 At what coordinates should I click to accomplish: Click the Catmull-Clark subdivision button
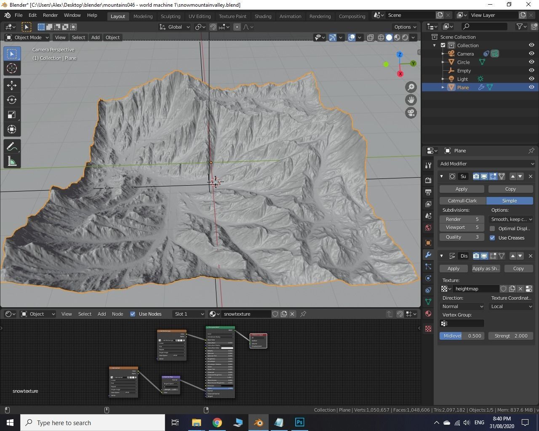point(462,201)
